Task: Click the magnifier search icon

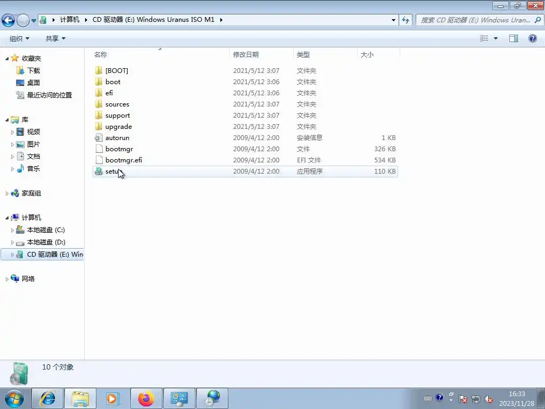Action: [x=538, y=20]
